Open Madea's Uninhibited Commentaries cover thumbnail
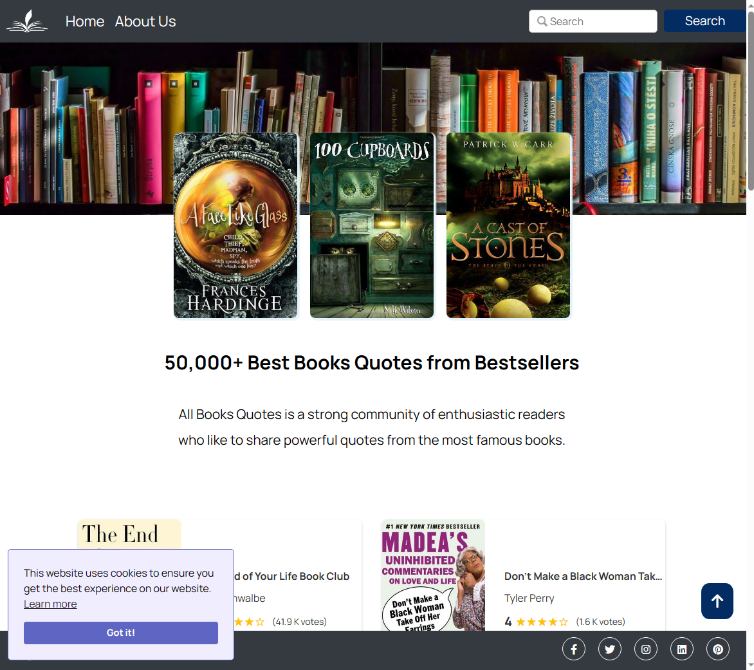The image size is (754, 670). tap(433, 575)
